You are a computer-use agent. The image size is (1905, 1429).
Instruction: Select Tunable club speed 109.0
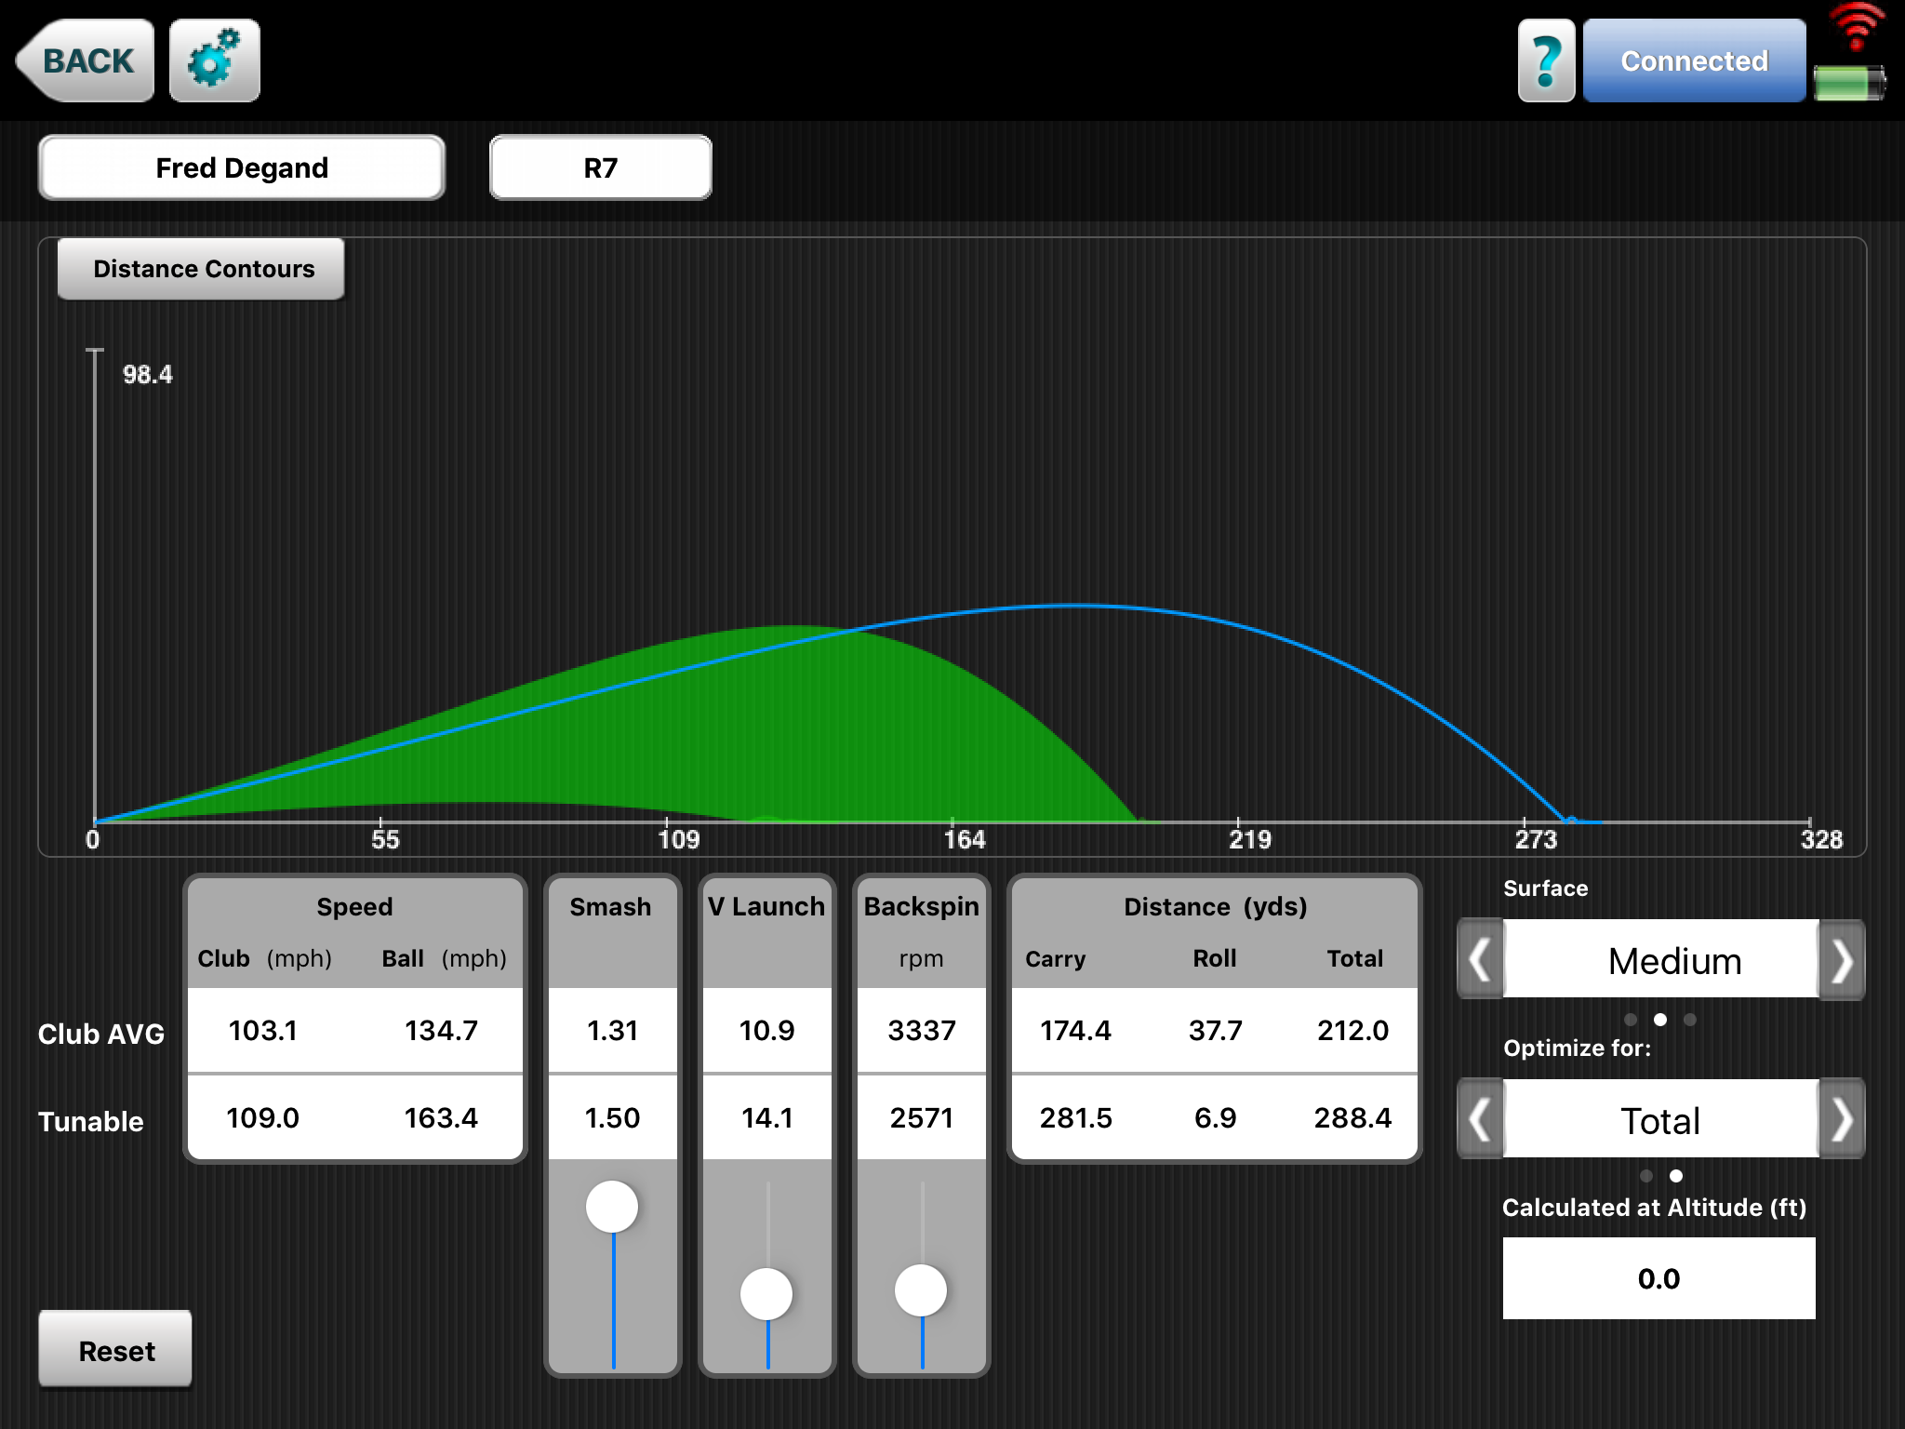click(263, 1117)
